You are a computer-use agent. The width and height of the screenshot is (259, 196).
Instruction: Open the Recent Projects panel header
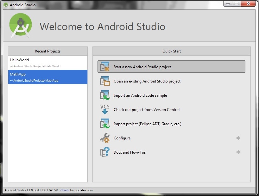click(x=47, y=51)
